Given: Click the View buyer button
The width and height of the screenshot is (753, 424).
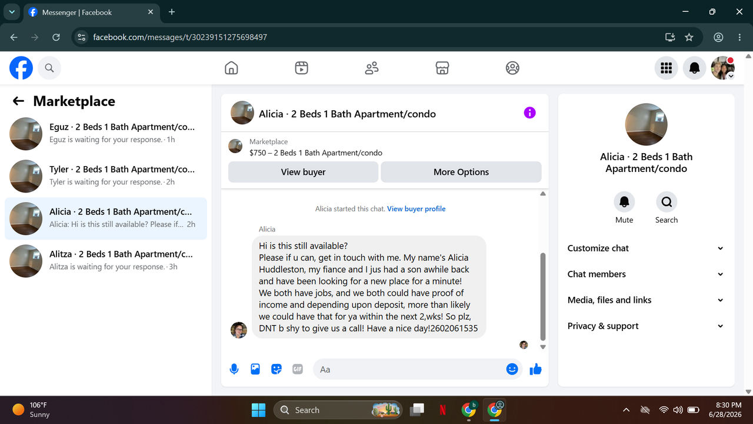Looking at the screenshot, I should 303,172.
